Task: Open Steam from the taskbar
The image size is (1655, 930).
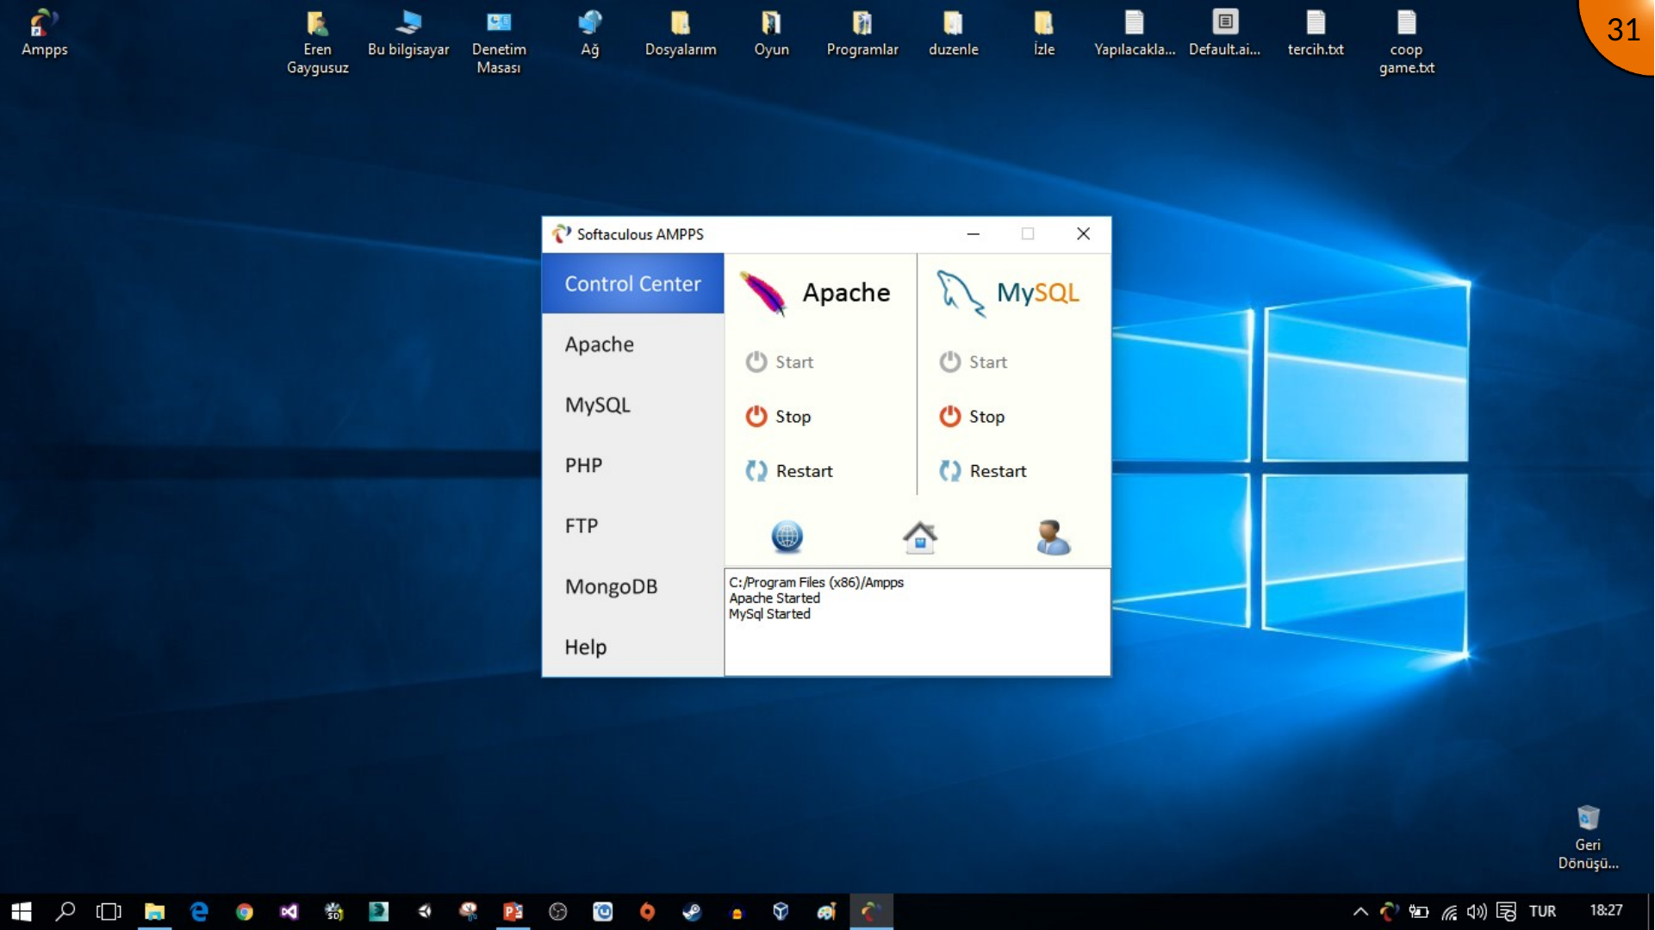Action: pyautogui.click(x=692, y=911)
